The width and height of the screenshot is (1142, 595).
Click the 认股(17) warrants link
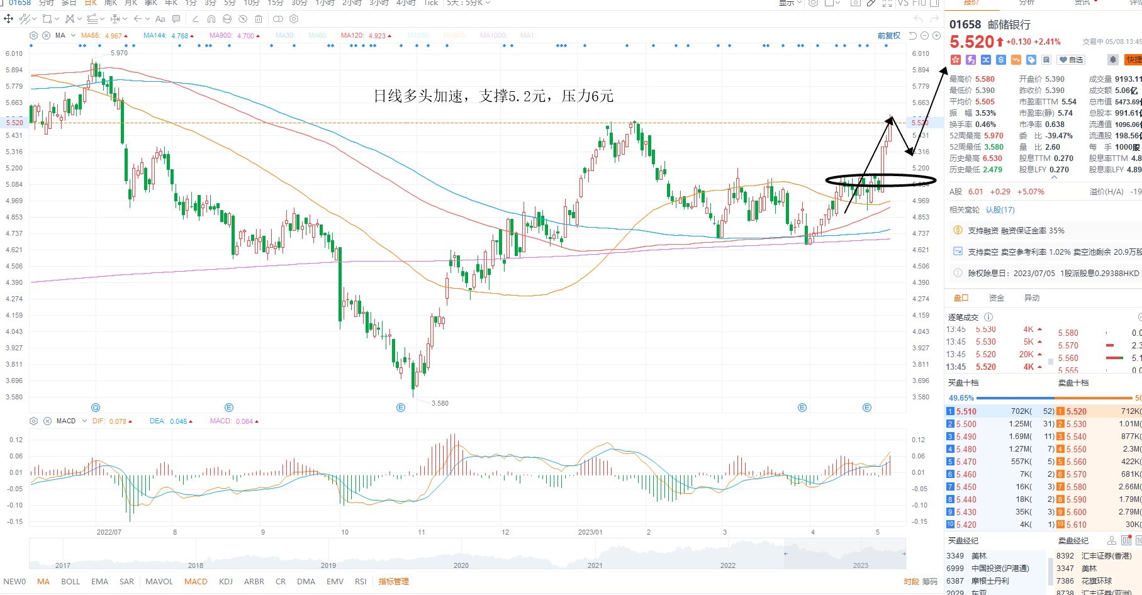point(1000,209)
